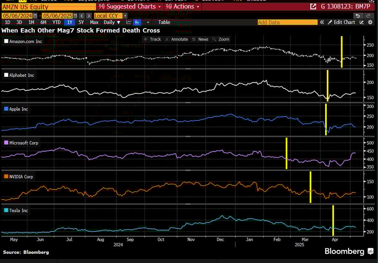Screen dimensions: 378x263
Task: Click the pop-out window icon
Action: [313, 7]
